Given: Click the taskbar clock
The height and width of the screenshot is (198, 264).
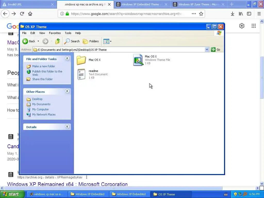Looking at the screenshot, I should 254,194.
